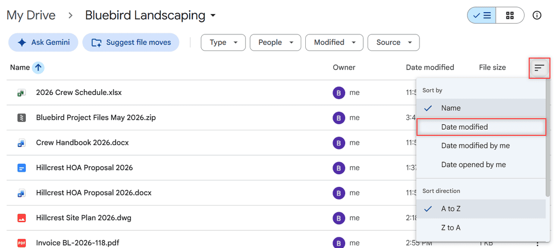Click owner avatar in Invoice BL-2026-118 row
This screenshot has width=556, height=248.
(339, 242)
